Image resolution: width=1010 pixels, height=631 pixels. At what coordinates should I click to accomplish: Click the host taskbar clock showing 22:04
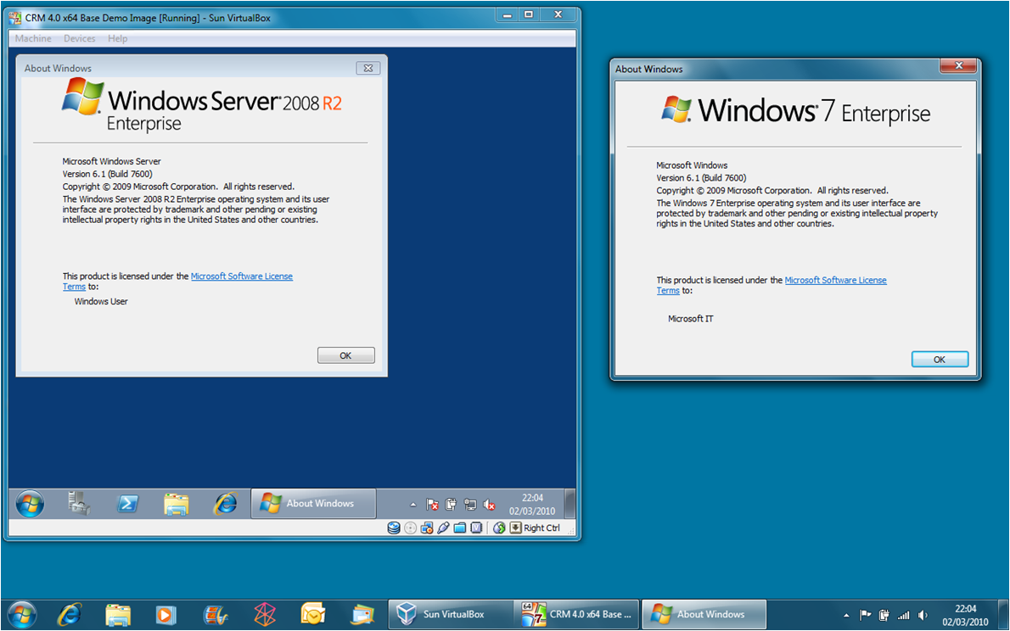point(965,615)
